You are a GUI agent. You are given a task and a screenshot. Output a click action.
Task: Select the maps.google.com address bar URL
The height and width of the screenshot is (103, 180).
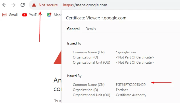[x=85, y=5]
